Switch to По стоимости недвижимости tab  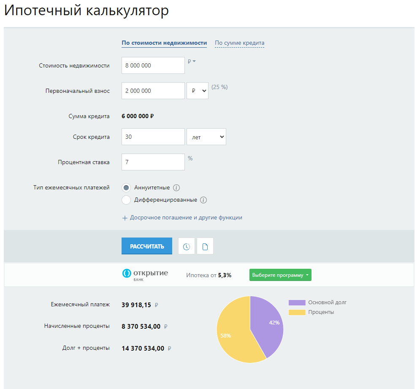pyautogui.click(x=164, y=43)
